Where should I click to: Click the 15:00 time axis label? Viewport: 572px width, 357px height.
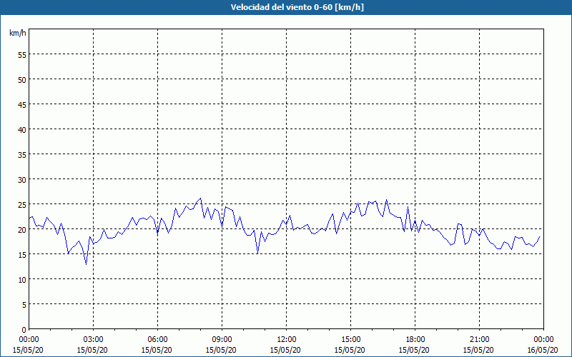click(350, 340)
